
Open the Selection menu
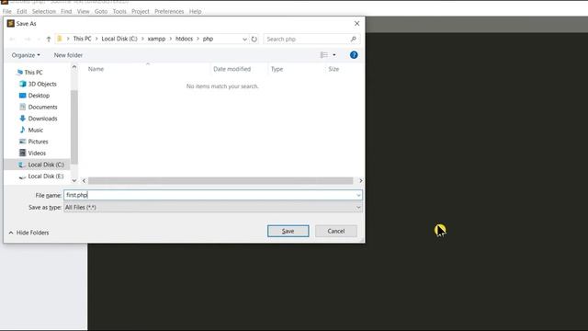(43, 11)
